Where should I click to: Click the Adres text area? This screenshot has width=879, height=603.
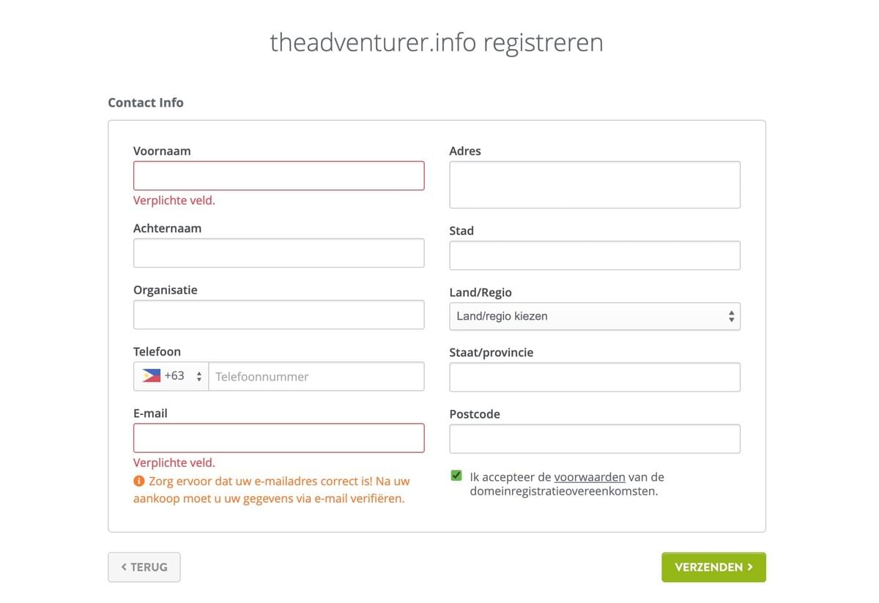pyautogui.click(x=595, y=184)
